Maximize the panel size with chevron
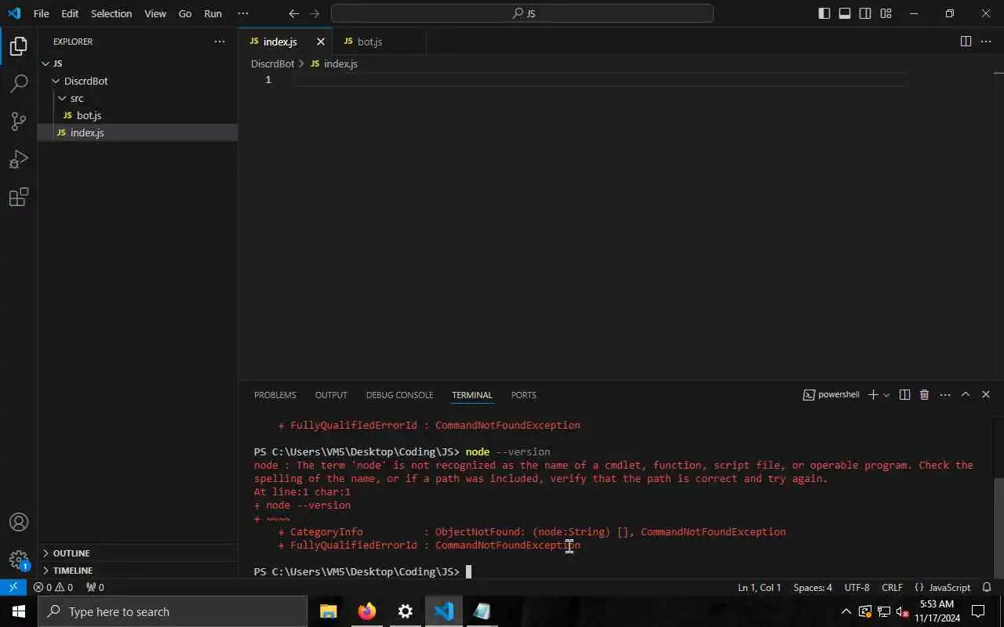 pyautogui.click(x=966, y=395)
